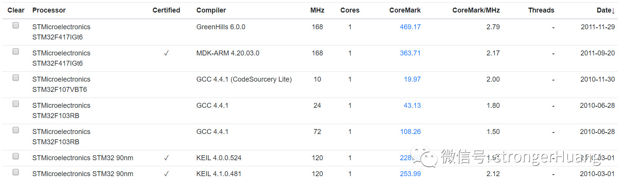Click the CoreMark/MHz value '2.79'
This screenshot has width=621, height=186.
point(493,27)
